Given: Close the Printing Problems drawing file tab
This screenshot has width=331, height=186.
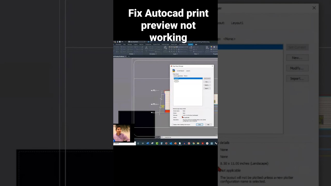Looking at the screenshot, I should click(125, 56).
